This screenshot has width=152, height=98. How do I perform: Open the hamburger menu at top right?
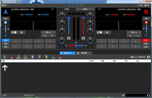point(147,5)
